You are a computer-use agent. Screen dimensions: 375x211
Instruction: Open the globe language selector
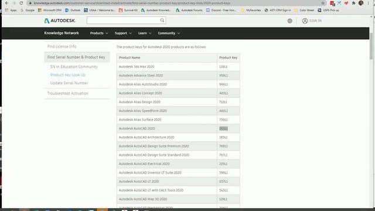(289, 21)
